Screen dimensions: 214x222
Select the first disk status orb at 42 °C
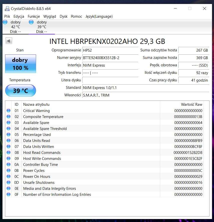click(x=5, y=22)
